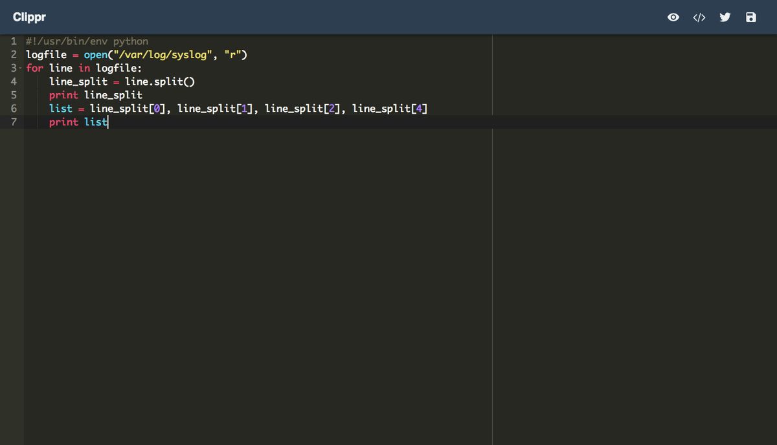Image resolution: width=777 pixels, height=445 pixels.
Task: Save the snippet using the floppy disk icon
Action: coord(751,17)
